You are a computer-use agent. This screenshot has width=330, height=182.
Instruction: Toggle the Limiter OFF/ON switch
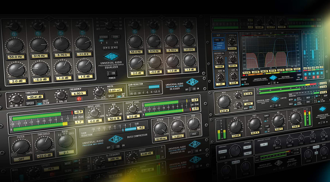pyautogui.click(x=275, y=105)
